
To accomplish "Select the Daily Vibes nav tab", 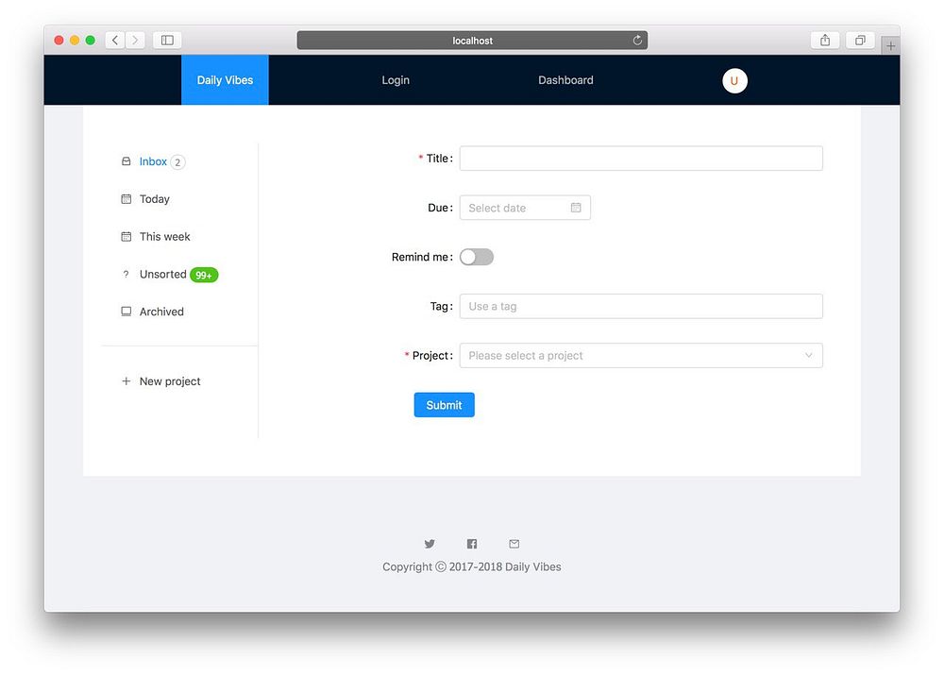I will coord(225,80).
